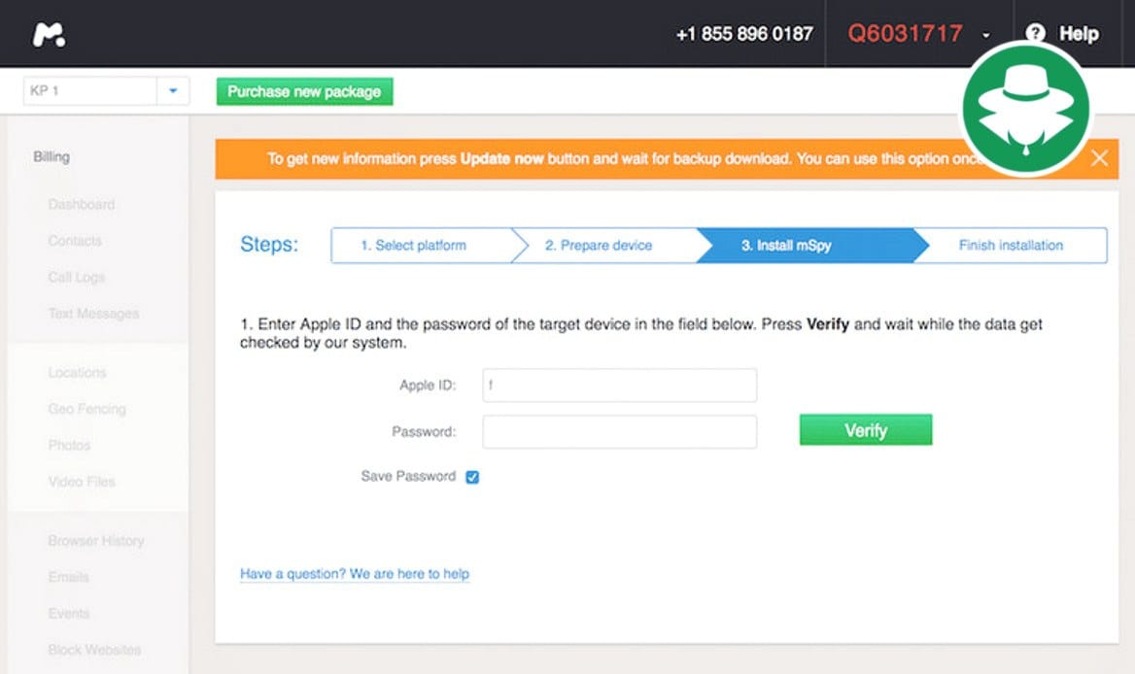Open Billing in the sidebar

[52, 156]
